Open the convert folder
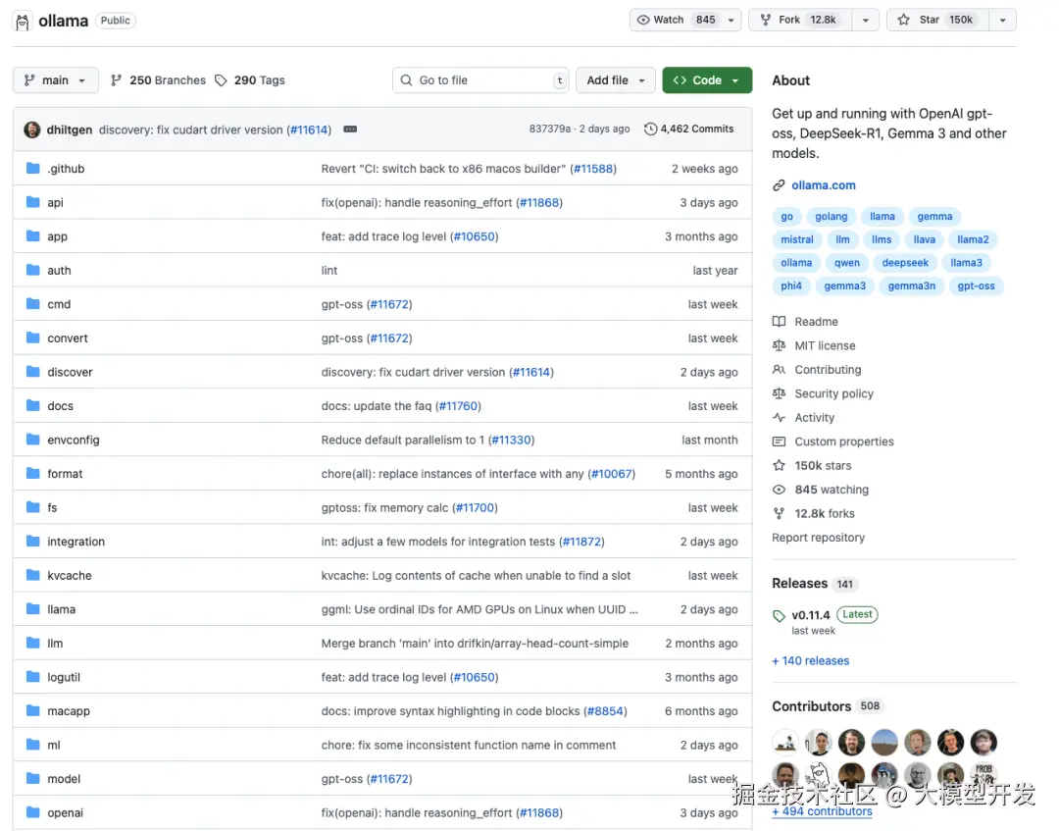 (68, 338)
